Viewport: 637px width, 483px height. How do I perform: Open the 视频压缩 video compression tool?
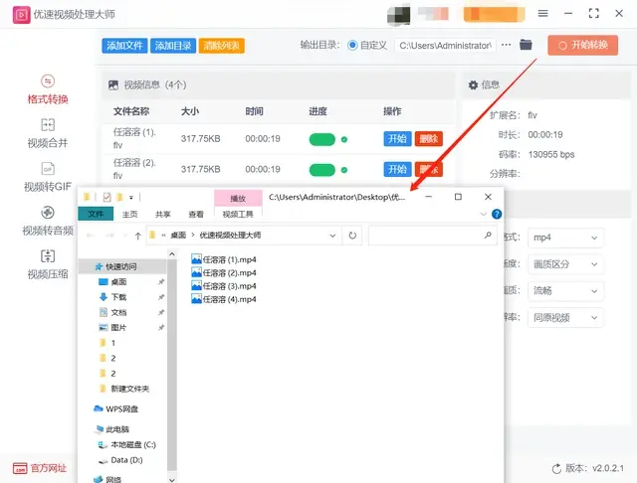pyautogui.click(x=48, y=264)
